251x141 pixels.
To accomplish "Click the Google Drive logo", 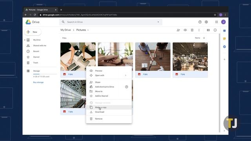I will (x=28, y=22).
